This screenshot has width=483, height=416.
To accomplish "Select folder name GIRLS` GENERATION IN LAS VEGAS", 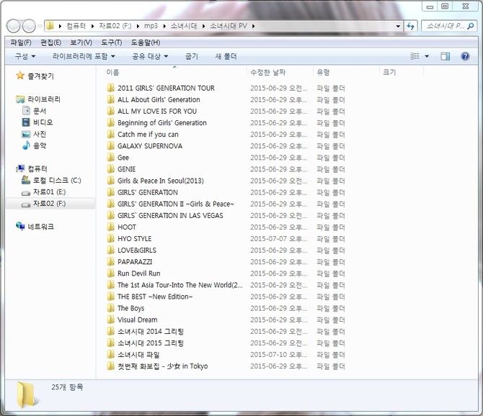I will point(170,215).
